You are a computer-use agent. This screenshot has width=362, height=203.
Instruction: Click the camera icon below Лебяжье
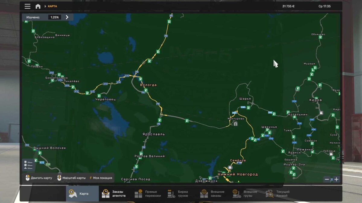[331, 154]
